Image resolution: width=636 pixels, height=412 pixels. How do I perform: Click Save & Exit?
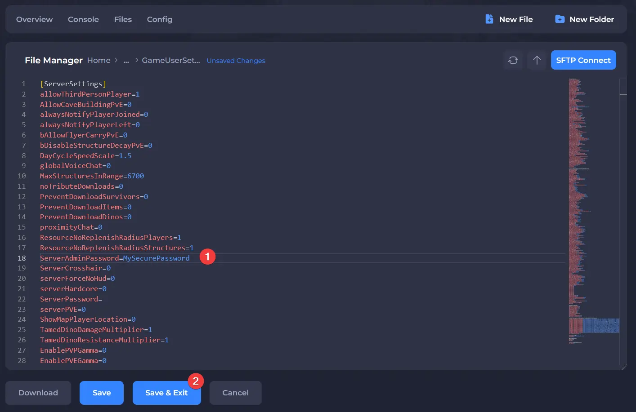coord(166,393)
